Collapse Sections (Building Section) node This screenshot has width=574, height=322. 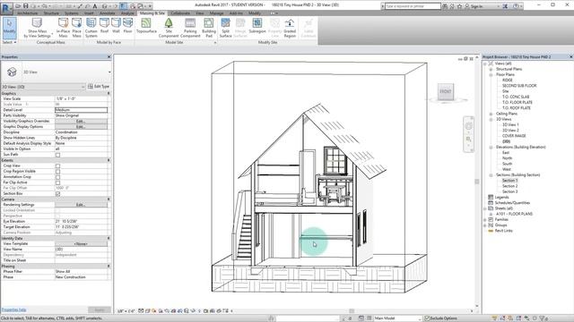coord(491,175)
